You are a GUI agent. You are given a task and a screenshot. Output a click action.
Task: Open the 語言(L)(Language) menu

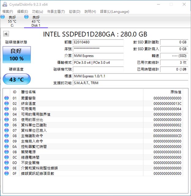[x=114, y=12]
